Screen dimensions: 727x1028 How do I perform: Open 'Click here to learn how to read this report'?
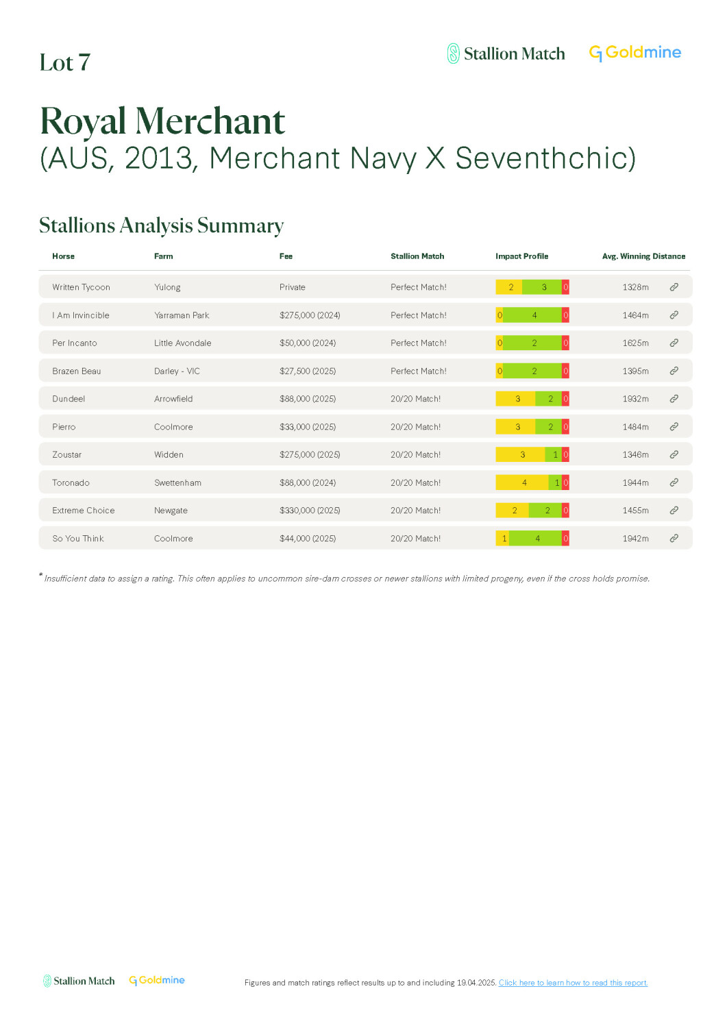[x=573, y=983]
